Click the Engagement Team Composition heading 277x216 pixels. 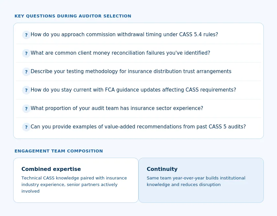pos(59,151)
